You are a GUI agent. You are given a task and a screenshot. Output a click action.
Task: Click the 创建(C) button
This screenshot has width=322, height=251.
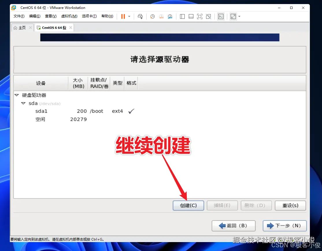[x=188, y=205]
